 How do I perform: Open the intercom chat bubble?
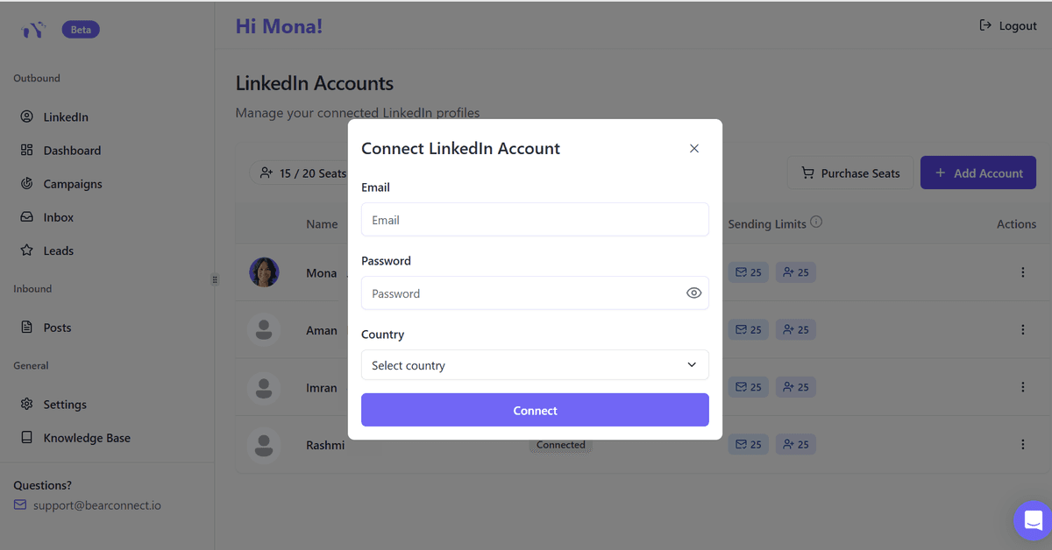1032,521
